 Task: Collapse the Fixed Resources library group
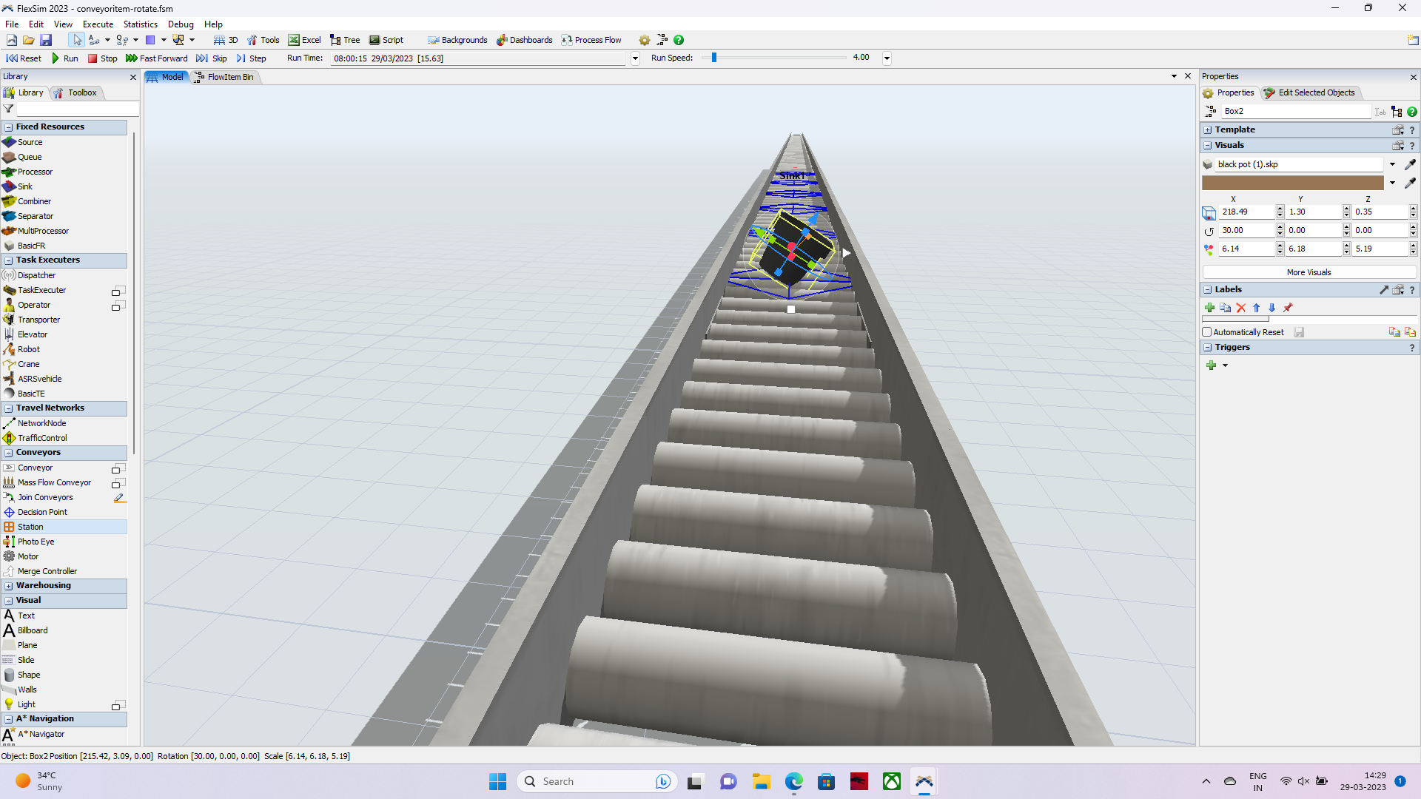[8, 127]
